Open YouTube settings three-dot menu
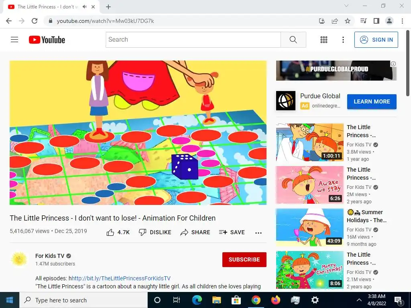Viewport: 411px width, 308px height. coord(343,40)
